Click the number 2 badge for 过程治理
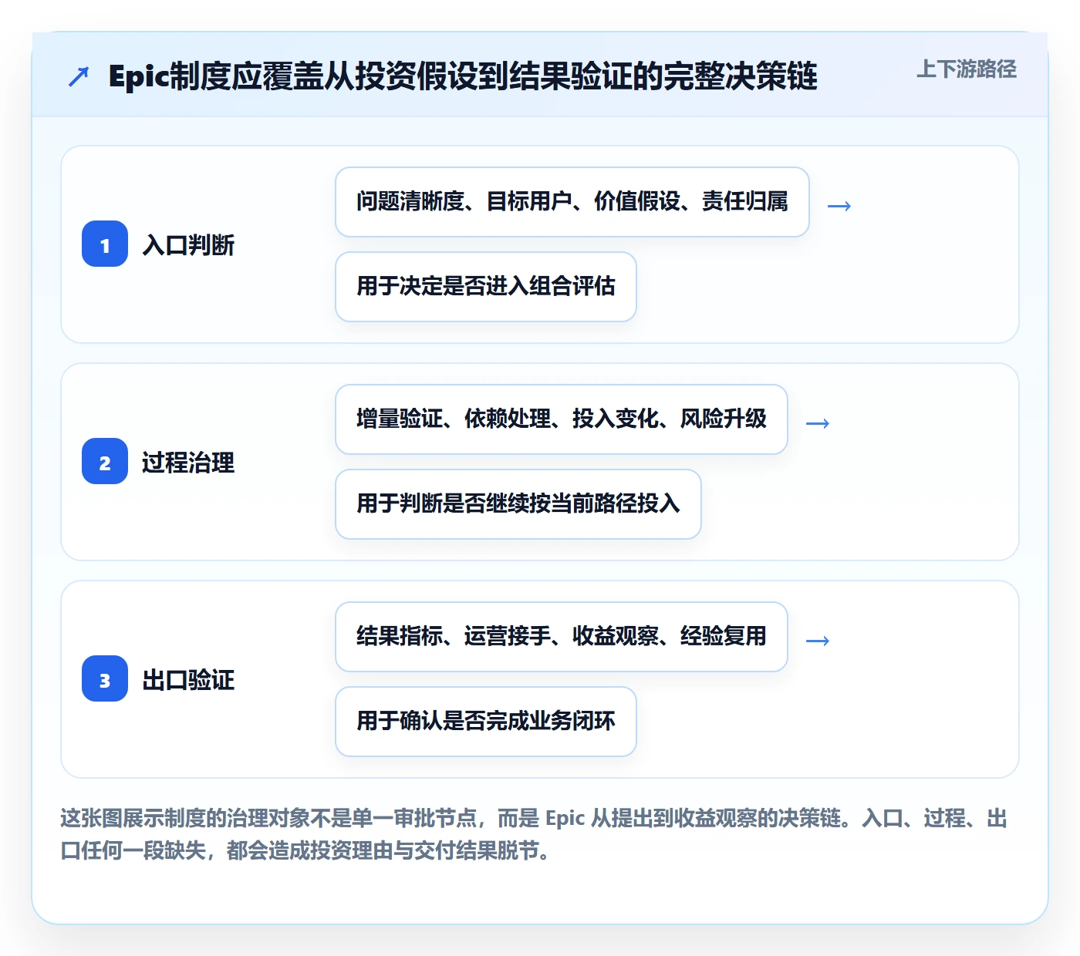1080x956 pixels. click(x=105, y=462)
